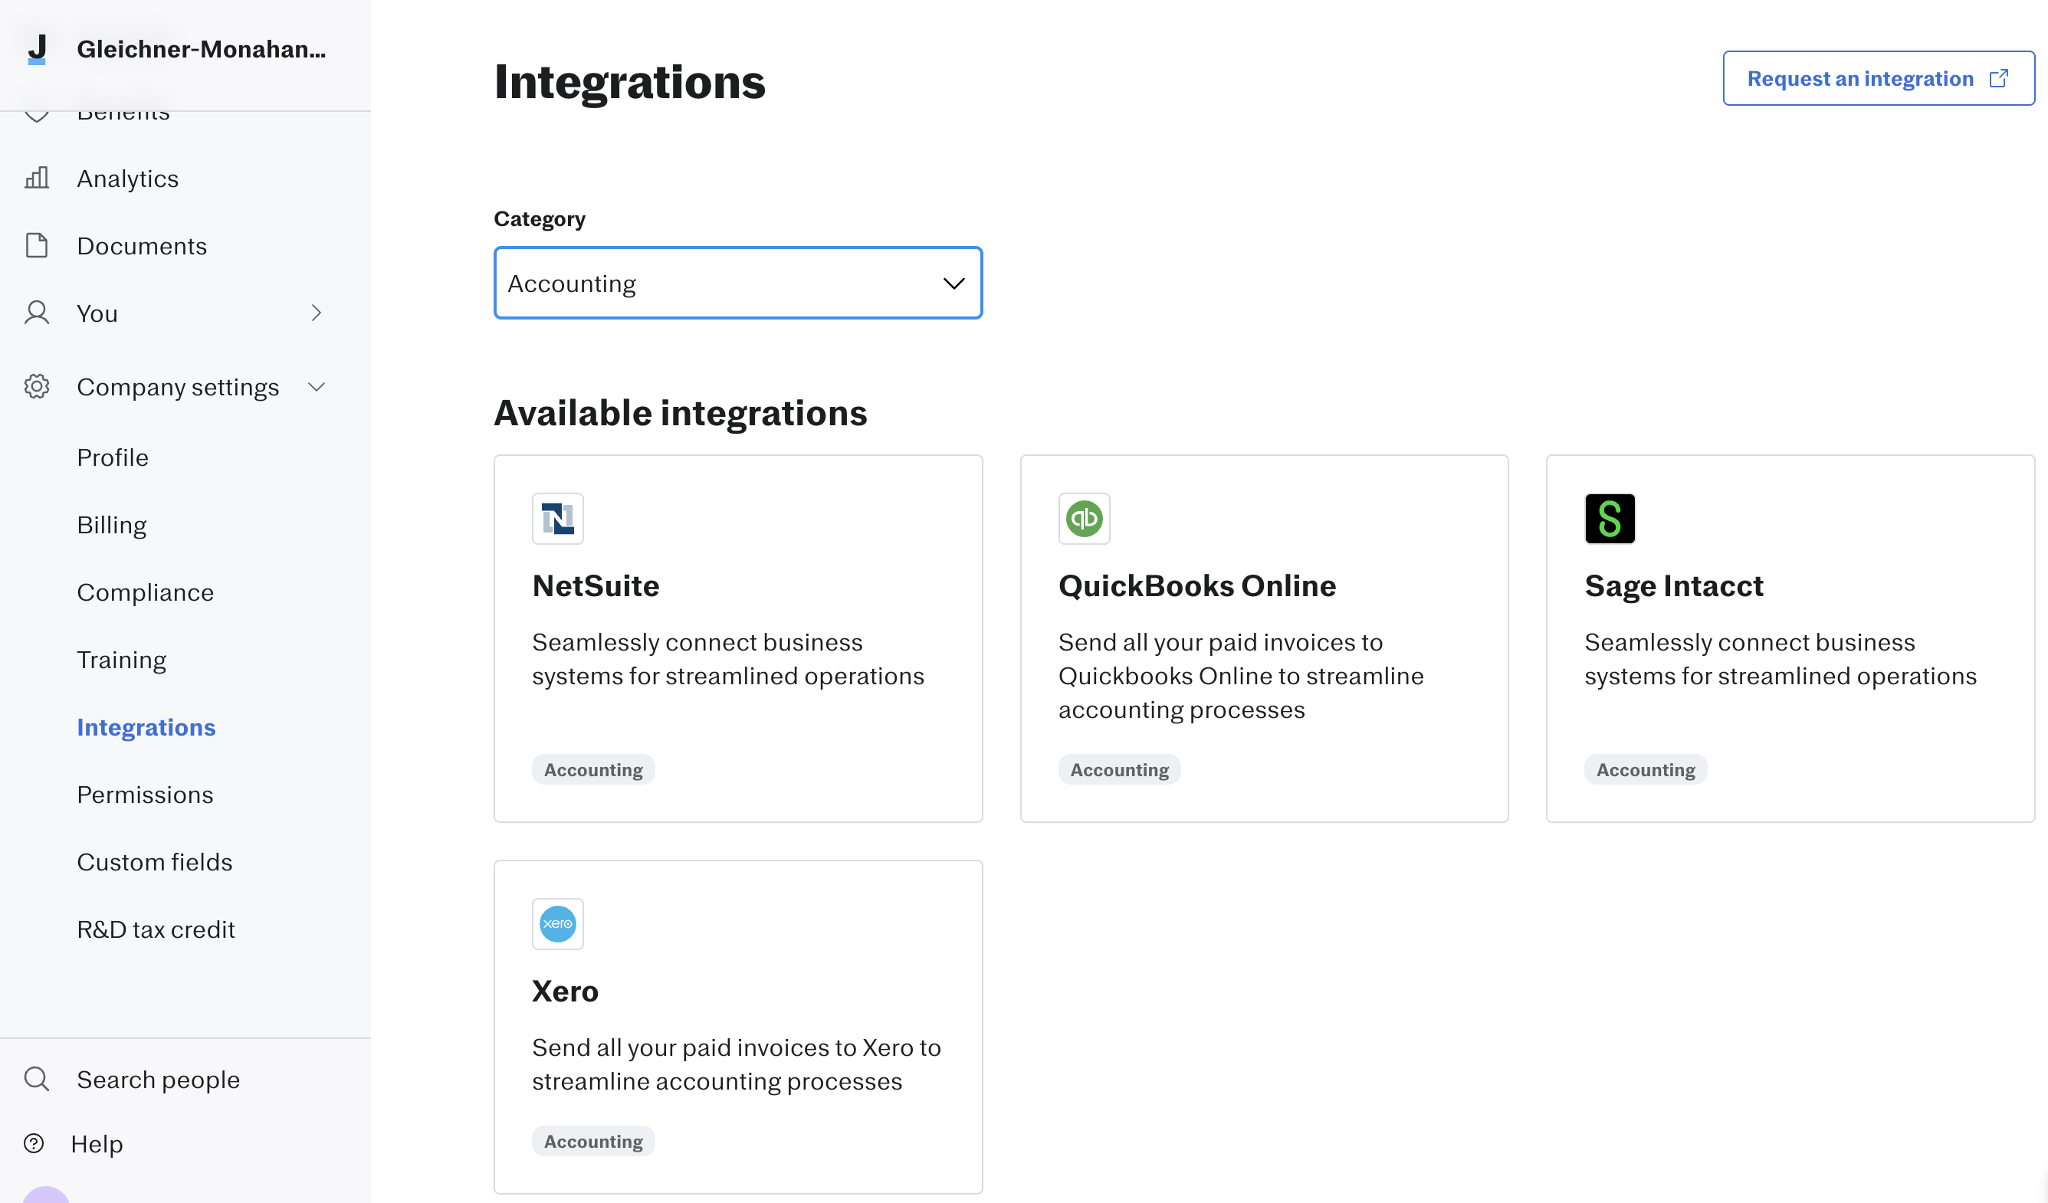Image resolution: width=2048 pixels, height=1203 pixels.
Task: Open the Compliance settings page
Action: [146, 592]
